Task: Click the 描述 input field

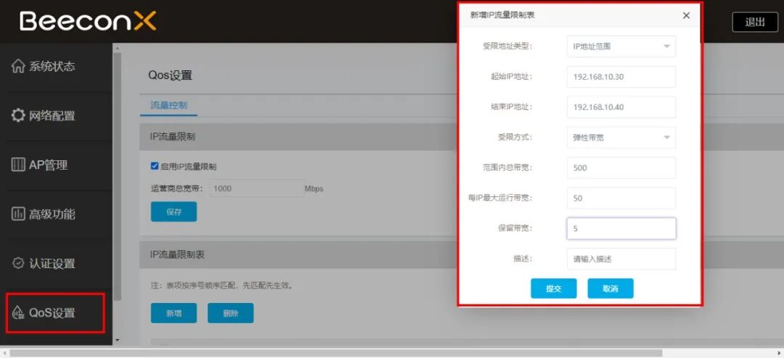Action: 621,259
